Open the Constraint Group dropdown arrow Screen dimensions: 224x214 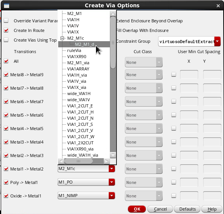(217, 41)
